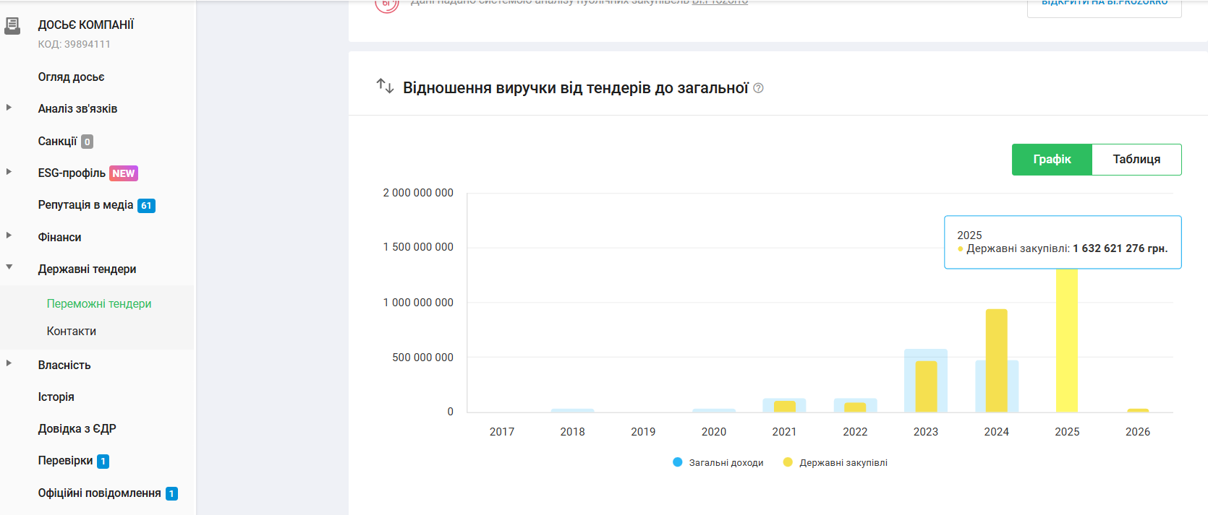Click the up-down arrows icon beside chart title
This screenshot has width=1208, height=515.
[x=385, y=87]
